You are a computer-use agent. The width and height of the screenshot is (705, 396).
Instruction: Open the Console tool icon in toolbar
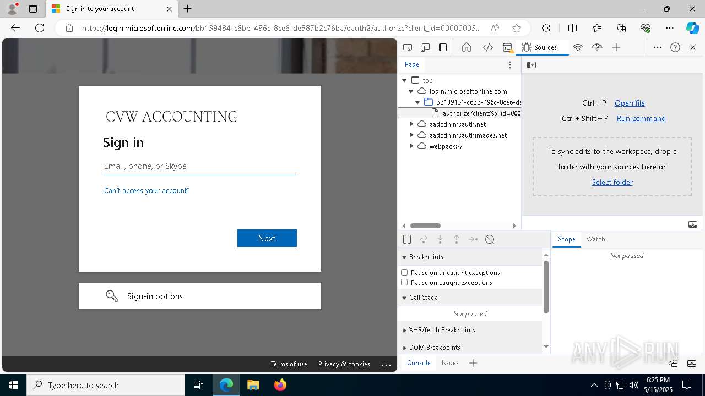(x=508, y=47)
